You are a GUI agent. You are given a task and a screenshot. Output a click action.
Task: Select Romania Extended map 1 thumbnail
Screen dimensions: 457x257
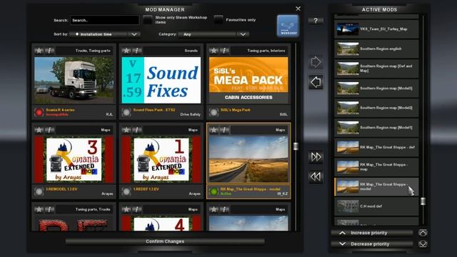[x=161, y=159]
